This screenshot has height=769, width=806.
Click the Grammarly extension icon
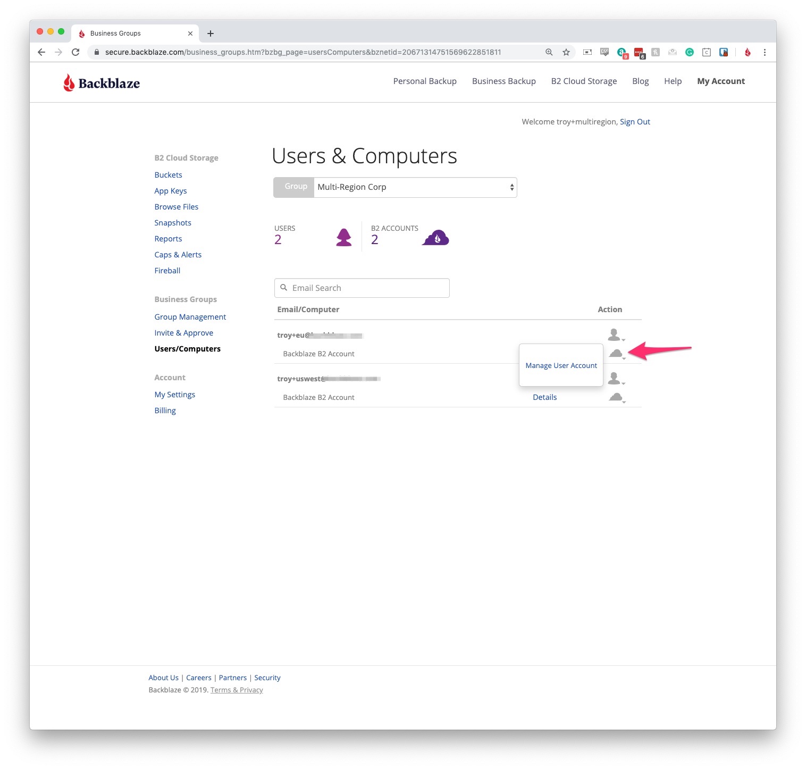[x=690, y=52]
